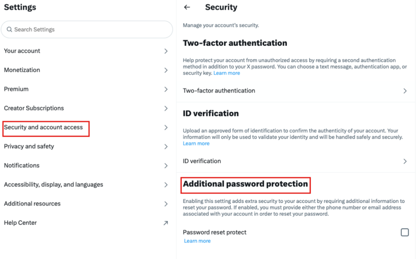Click the chevron next to Premium
The width and height of the screenshot is (416, 259).
(166, 90)
